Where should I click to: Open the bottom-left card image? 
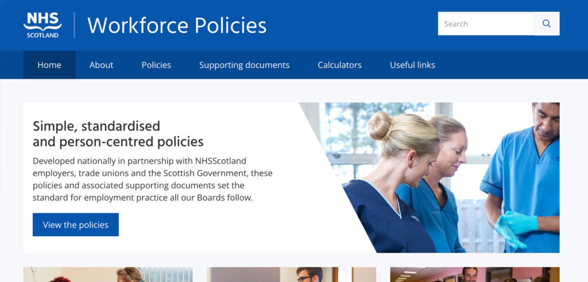click(x=107, y=274)
